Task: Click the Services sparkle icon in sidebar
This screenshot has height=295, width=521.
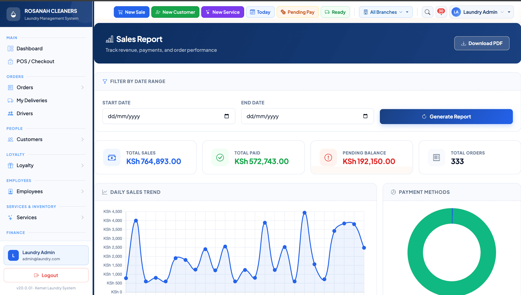Action: (11, 217)
